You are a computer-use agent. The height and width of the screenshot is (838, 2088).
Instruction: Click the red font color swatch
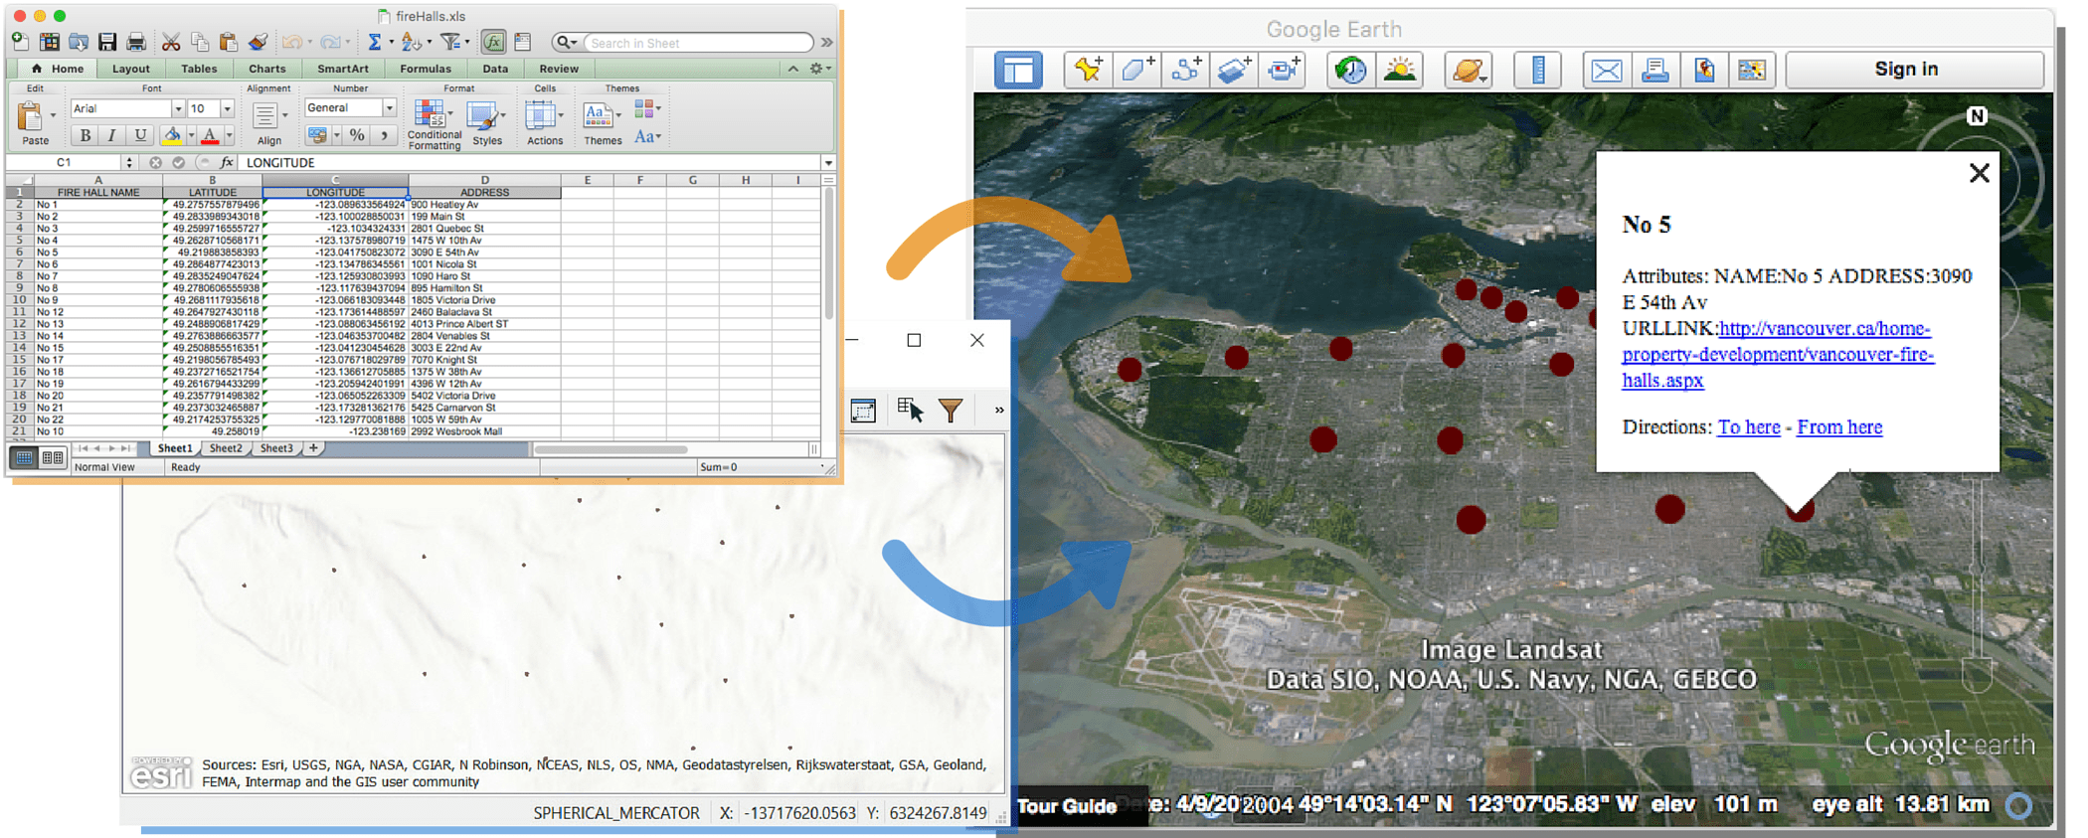209,135
